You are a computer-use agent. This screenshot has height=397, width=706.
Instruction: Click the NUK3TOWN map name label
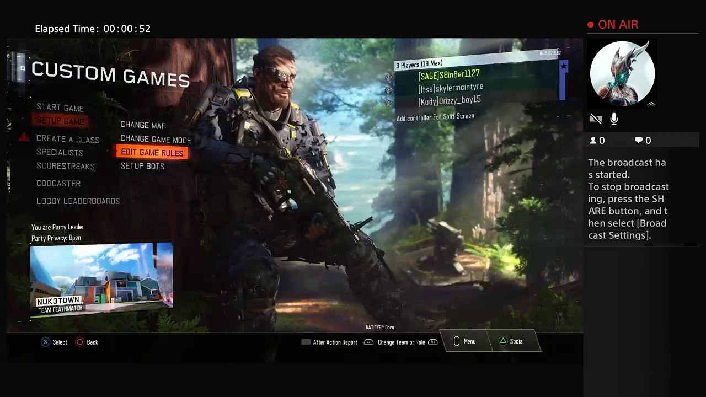click(x=58, y=301)
